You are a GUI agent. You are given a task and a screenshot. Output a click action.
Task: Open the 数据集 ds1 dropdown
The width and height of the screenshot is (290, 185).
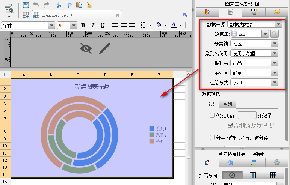[x=265, y=34]
